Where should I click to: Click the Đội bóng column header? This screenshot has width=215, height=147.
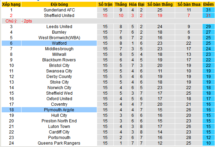(x=59, y=5)
